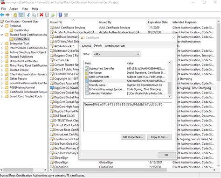Select Certificates under the Personal node
221x178 pixels.
click(x=21, y=30)
